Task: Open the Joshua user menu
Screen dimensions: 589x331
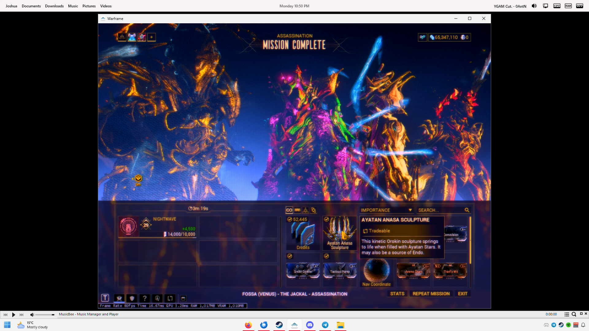Action: pos(11,6)
